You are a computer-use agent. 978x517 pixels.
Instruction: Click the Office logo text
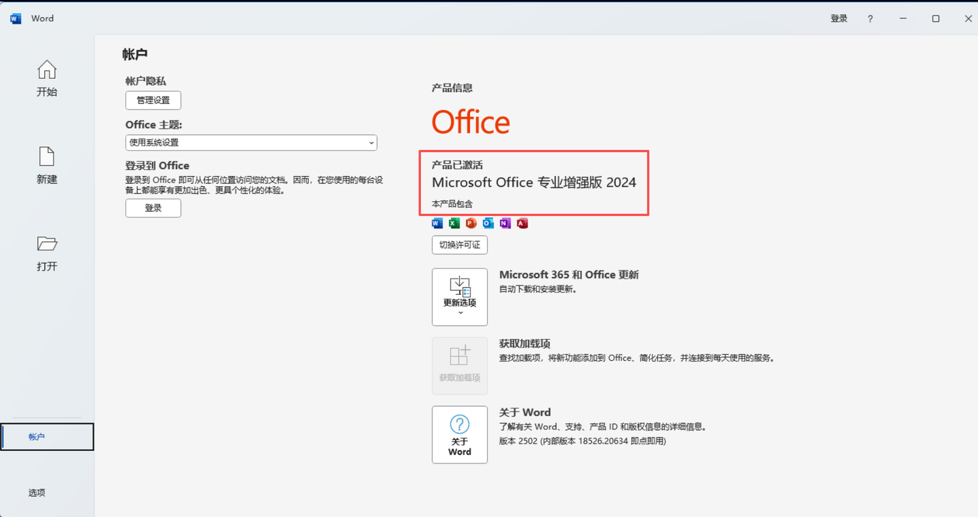click(x=471, y=122)
